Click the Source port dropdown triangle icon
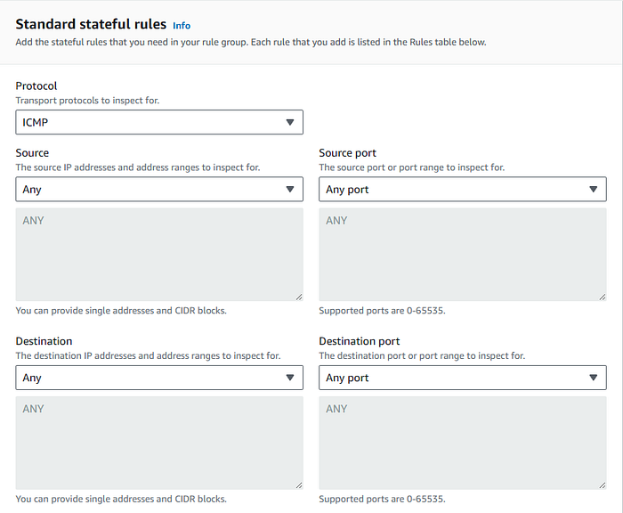This screenshot has height=513, width=623. pyautogui.click(x=593, y=190)
